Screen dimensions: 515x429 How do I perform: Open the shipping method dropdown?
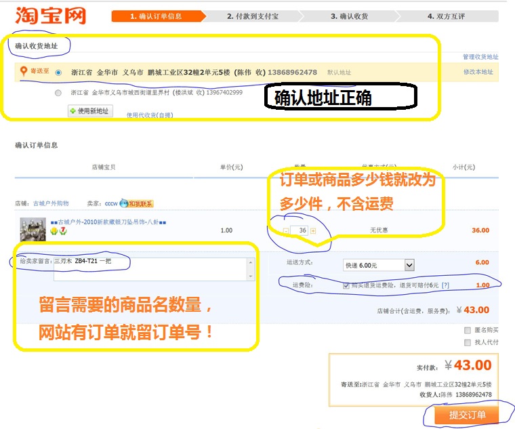(409, 265)
